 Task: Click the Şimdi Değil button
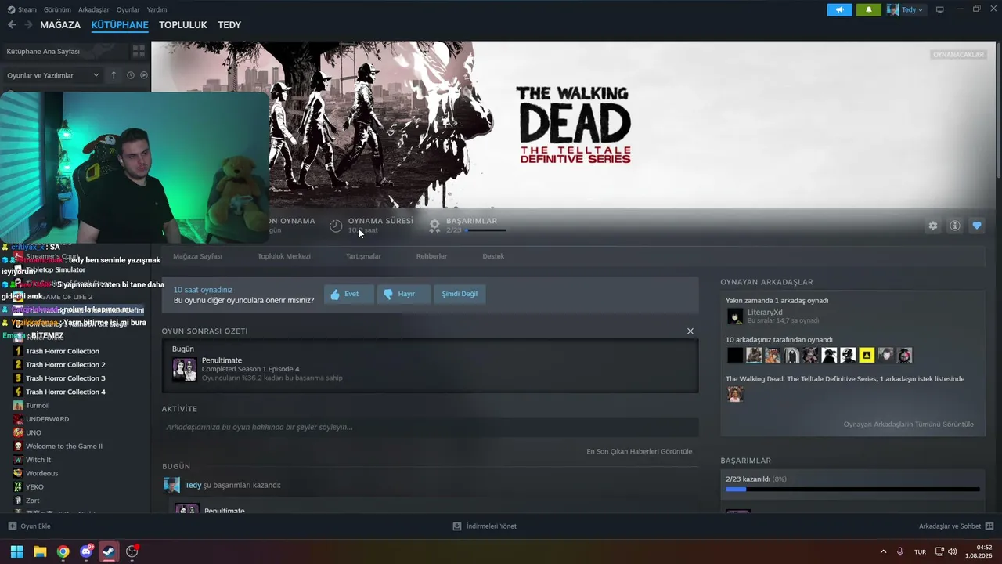point(460,295)
